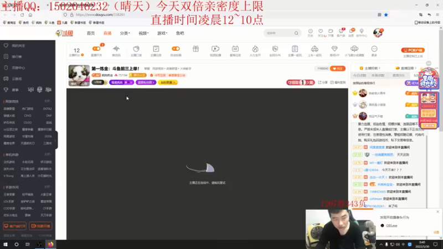
Task: Expand 全部 beside 手游休闲 section
Action: [x=48, y=187]
